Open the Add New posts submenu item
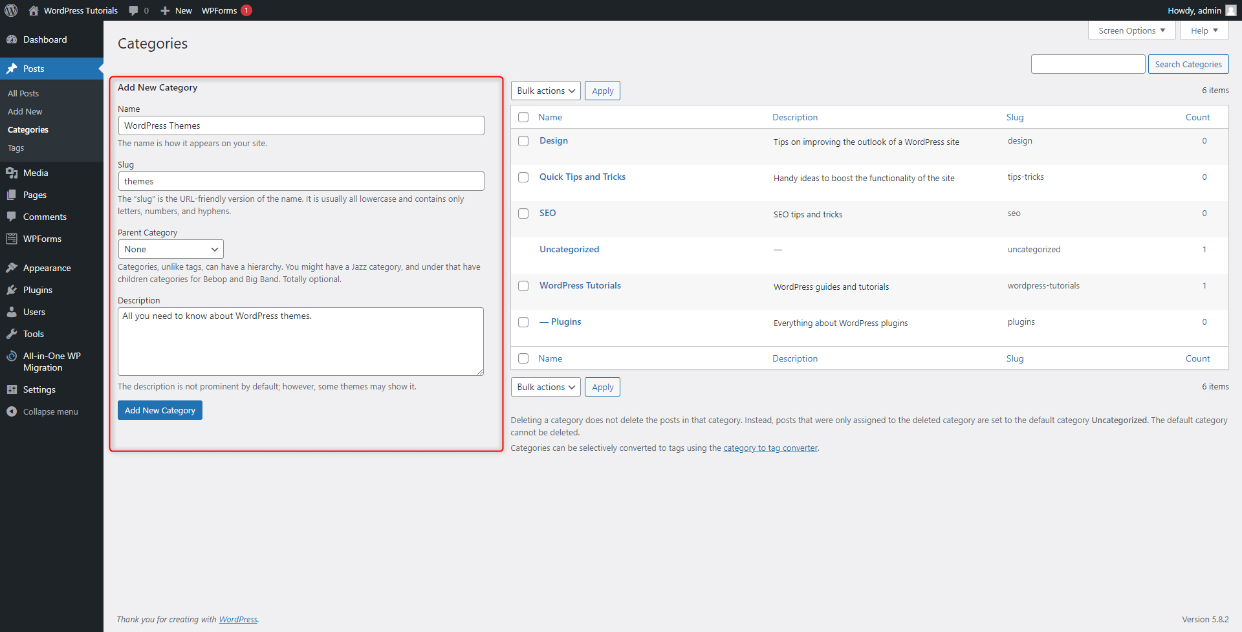 click(x=25, y=111)
